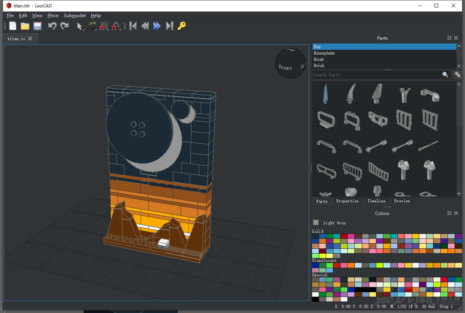Click the current color Light Grey swatch

[x=316, y=223]
